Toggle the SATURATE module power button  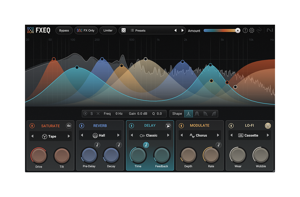pos(32,126)
